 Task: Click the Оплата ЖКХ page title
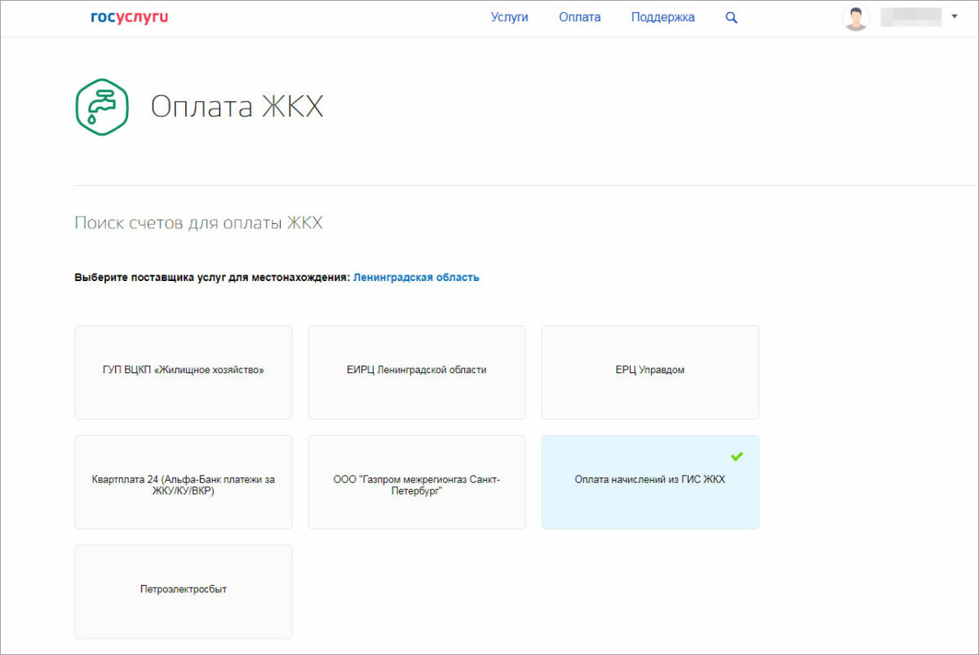pyautogui.click(x=237, y=107)
